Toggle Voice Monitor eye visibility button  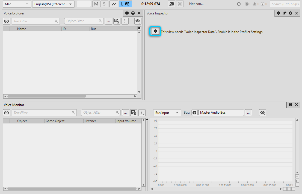point(263,113)
